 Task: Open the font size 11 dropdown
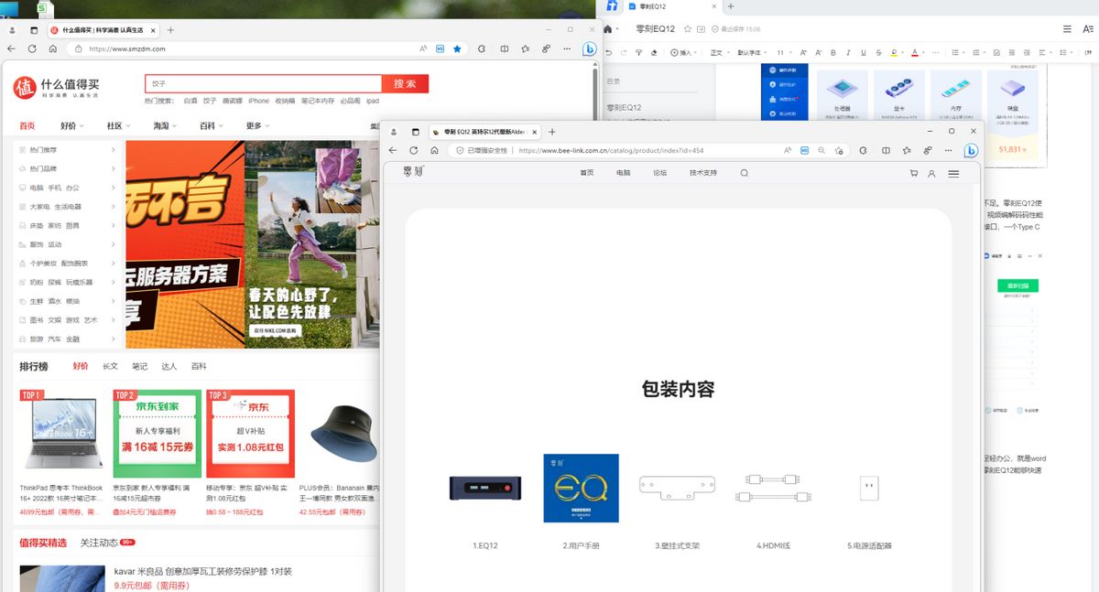click(784, 53)
